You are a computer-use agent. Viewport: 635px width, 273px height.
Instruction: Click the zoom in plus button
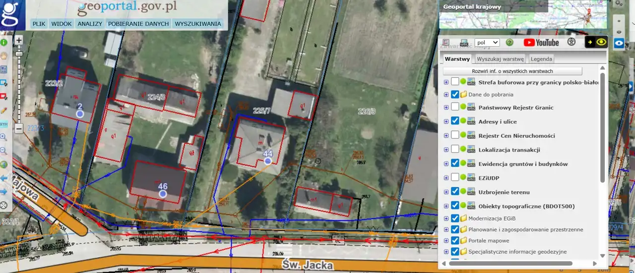click(19, 40)
